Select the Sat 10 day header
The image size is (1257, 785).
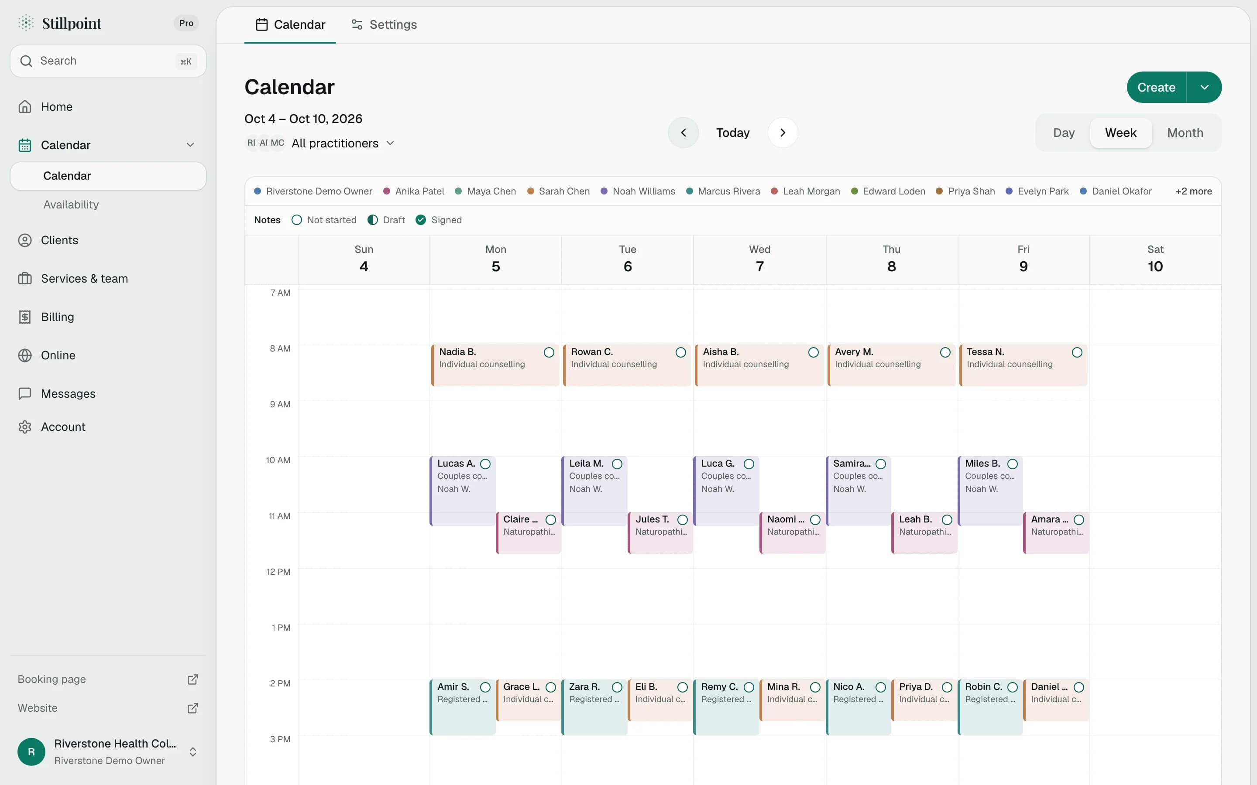coord(1155,259)
